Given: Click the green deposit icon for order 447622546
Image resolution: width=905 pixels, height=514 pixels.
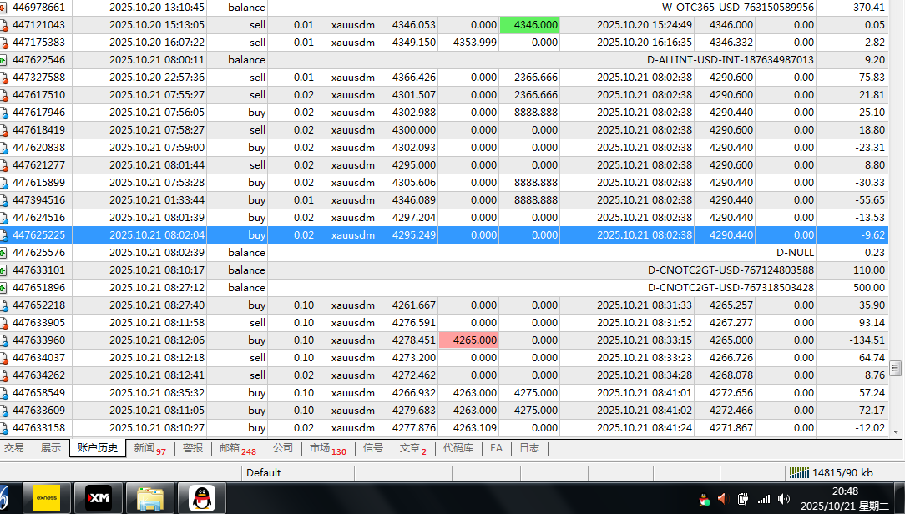Looking at the screenshot, I should [3, 60].
